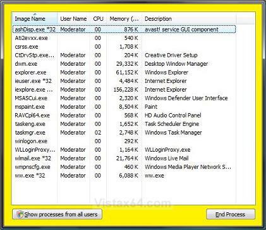
Task: Click the 21,764 K memory value
Action: coord(127,159)
